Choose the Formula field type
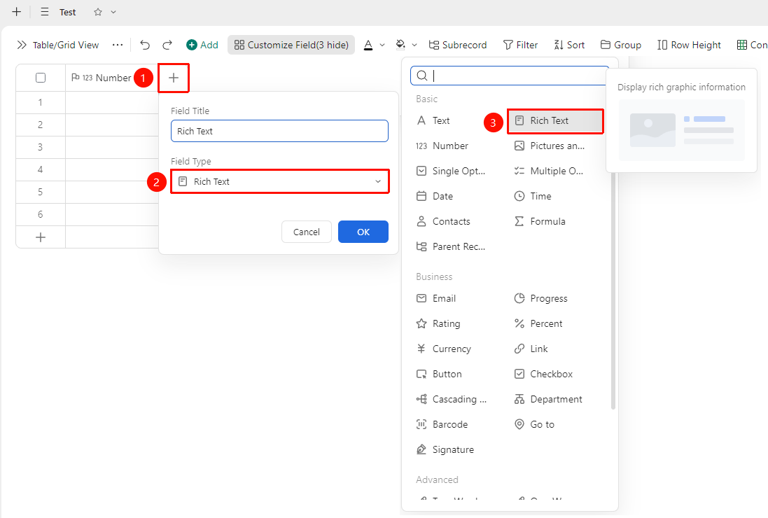The image size is (768, 518). click(540, 221)
